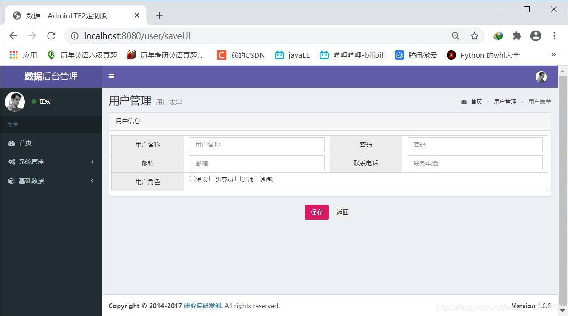
Task: Focus the 密码 input field
Action: (x=475, y=145)
